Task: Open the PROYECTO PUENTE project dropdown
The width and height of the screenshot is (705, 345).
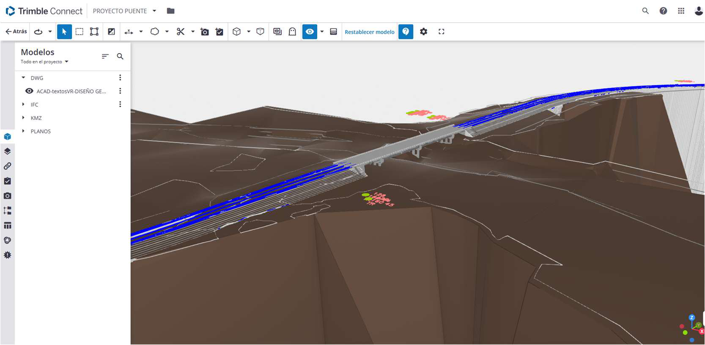Action: point(154,11)
